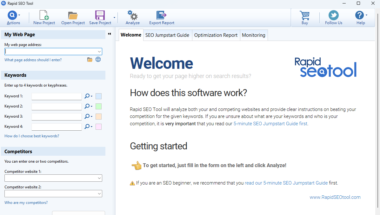Click the green Keyword 2 color swatch
The width and height of the screenshot is (380, 215).
[x=98, y=107]
